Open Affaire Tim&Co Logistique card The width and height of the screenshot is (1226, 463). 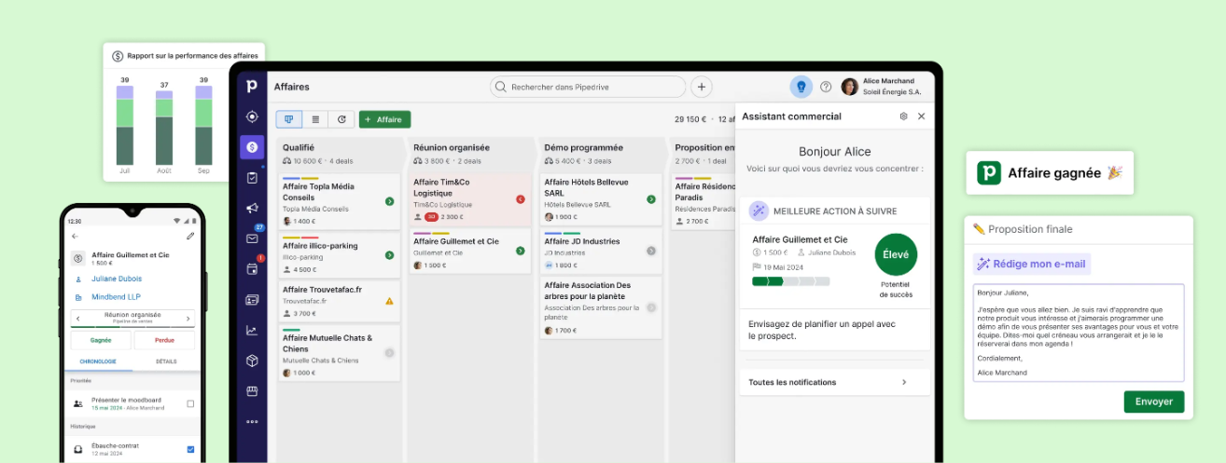coord(469,198)
